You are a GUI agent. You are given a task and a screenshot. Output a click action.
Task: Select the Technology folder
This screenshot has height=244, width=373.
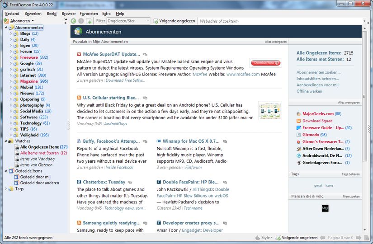(x=31, y=123)
